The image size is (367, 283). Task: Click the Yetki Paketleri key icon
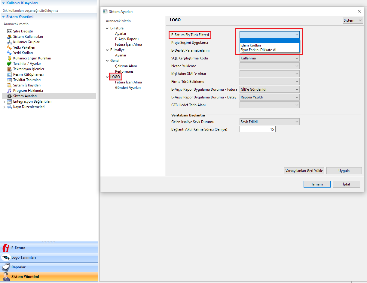9,47
